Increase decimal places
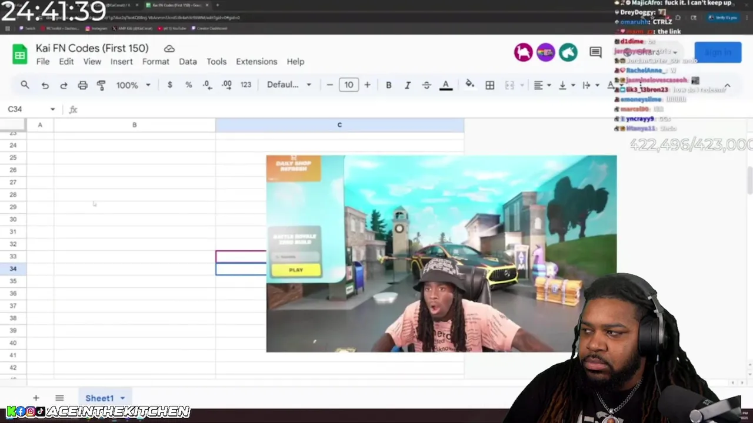The width and height of the screenshot is (753, 423). [226, 85]
